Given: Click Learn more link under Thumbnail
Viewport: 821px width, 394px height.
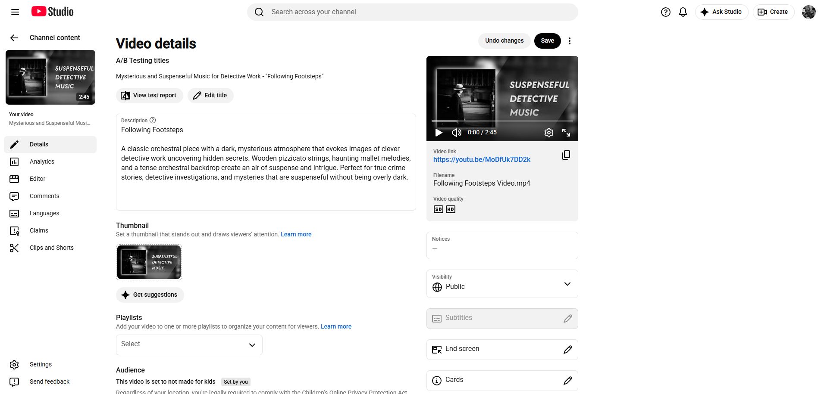Looking at the screenshot, I should click(x=296, y=235).
